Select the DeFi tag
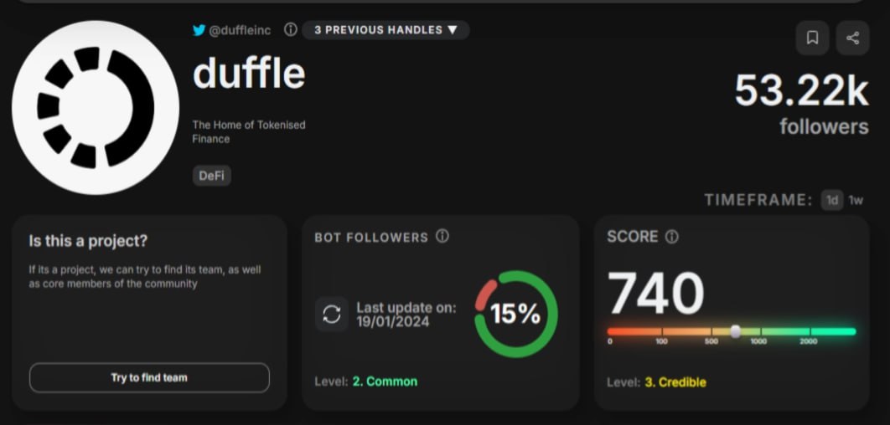 [x=212, y=176]
